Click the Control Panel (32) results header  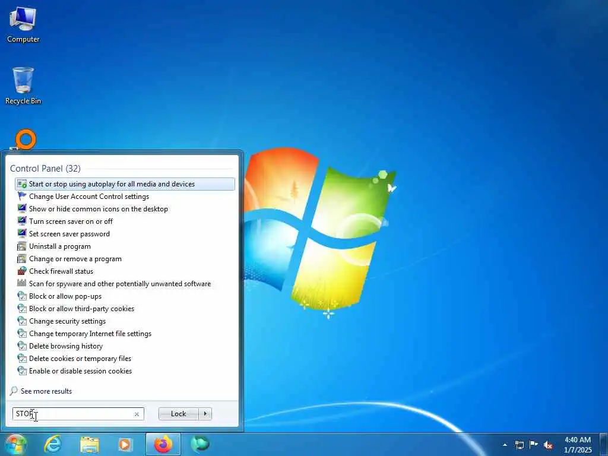pyautogui.click(x=45, y=168)
